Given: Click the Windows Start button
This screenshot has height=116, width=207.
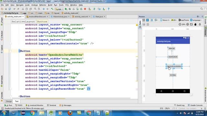Looking at the screenshot, I should tap(4, 113).
